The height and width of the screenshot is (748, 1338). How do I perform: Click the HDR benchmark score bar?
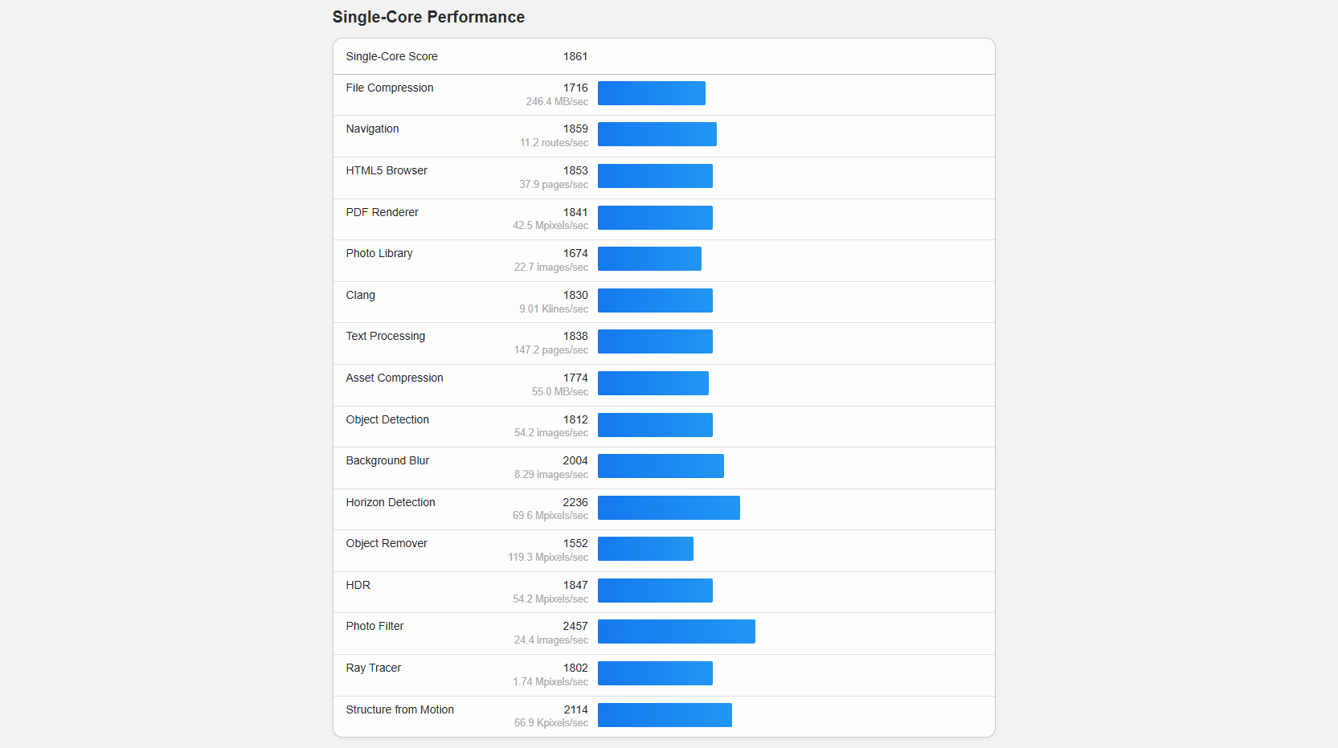pos(655,591)
